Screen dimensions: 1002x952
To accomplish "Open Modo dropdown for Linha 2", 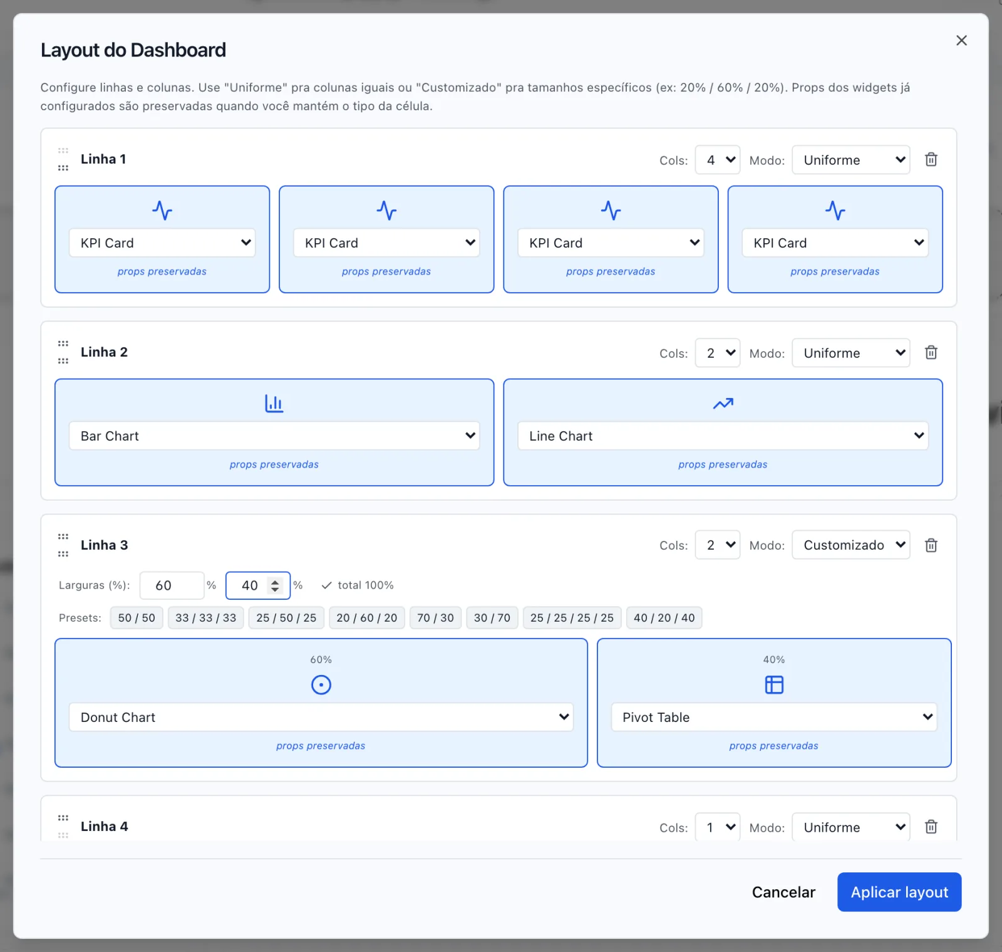I will (851, 353).
